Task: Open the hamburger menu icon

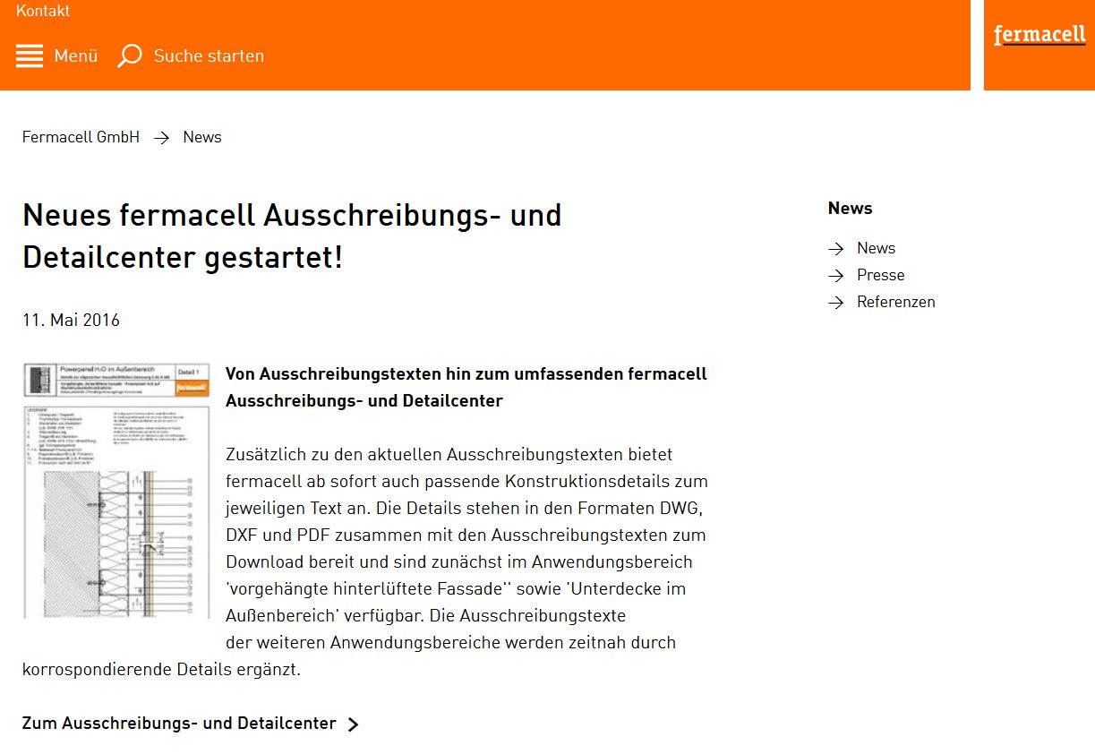Action: (x=30, y=56)
